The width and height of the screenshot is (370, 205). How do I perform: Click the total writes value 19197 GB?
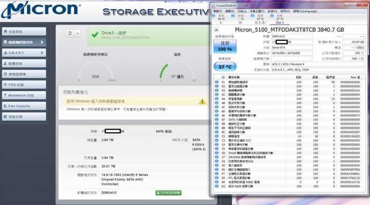click(354, 42)
